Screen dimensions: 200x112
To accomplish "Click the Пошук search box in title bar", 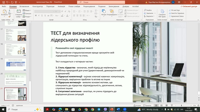I will tap(101, 2).
